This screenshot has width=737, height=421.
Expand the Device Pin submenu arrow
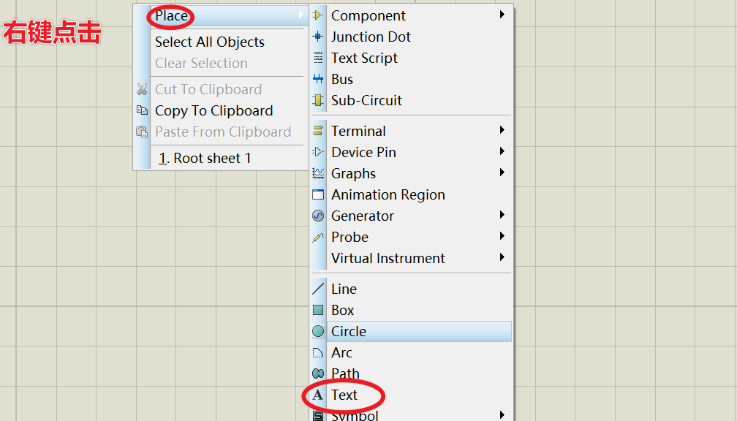click(x=502, y=151)
